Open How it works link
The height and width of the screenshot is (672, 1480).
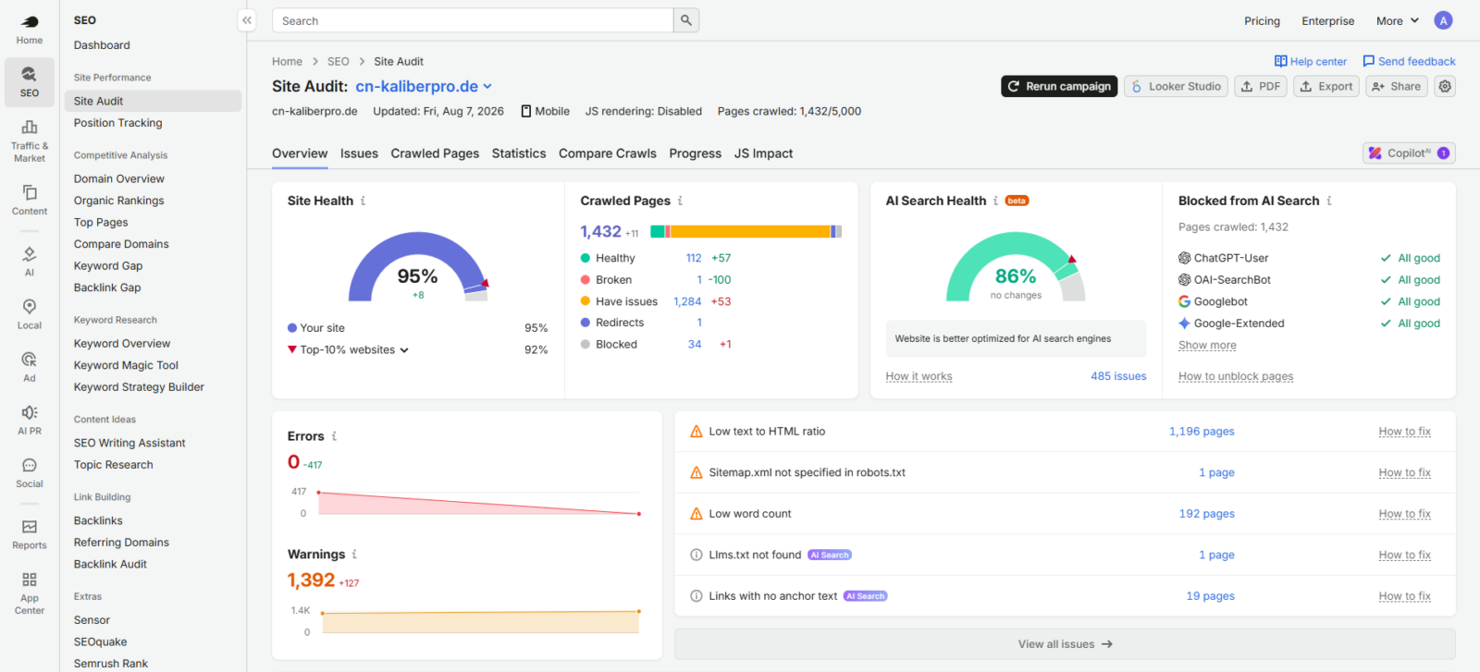click(919, 376)
